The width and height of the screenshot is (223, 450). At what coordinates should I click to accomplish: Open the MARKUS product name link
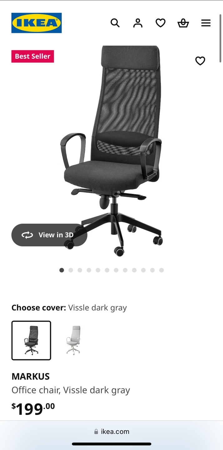pos(31,376)
